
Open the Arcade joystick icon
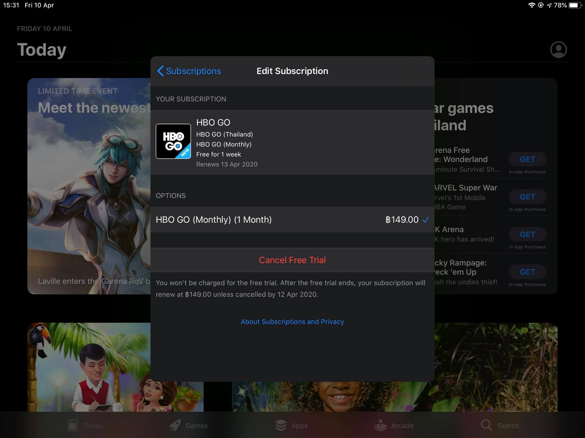[x=380, y=425]
